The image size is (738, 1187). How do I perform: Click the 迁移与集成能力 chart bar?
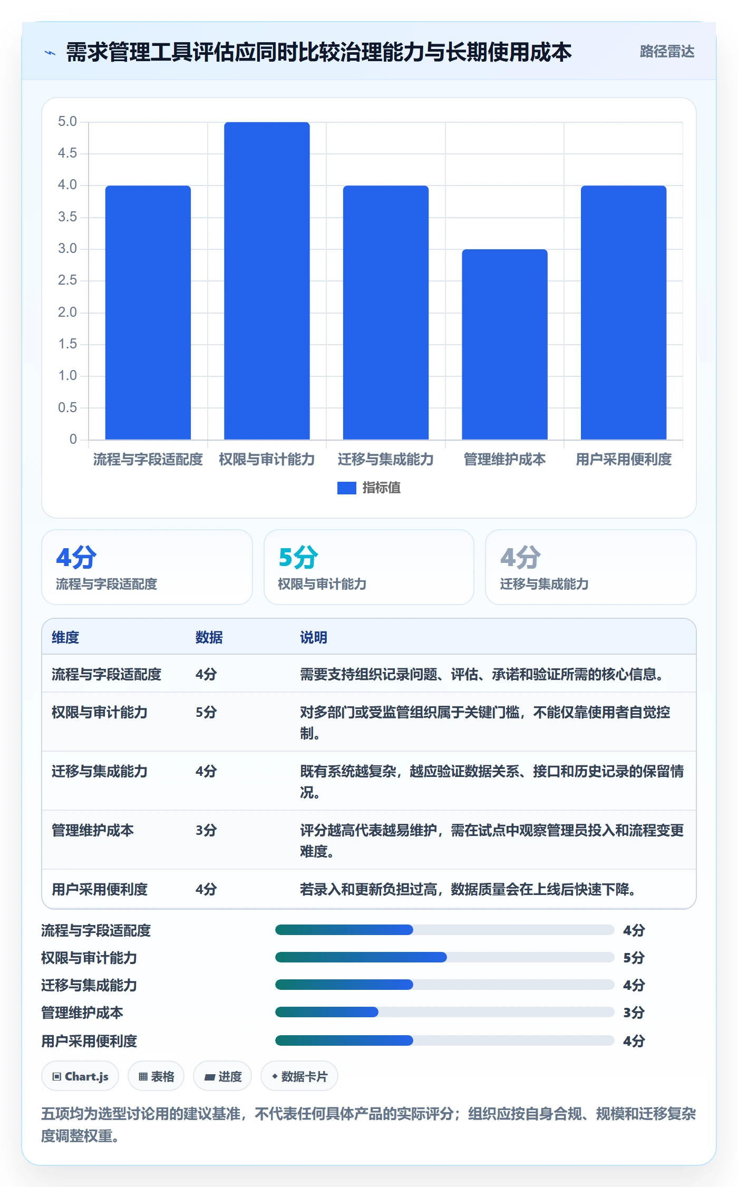click(386, 313)
